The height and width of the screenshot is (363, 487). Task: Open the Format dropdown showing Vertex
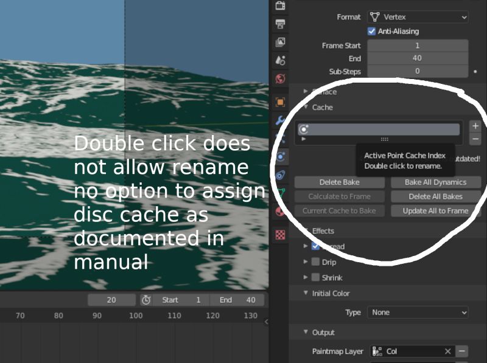[417, 16]
